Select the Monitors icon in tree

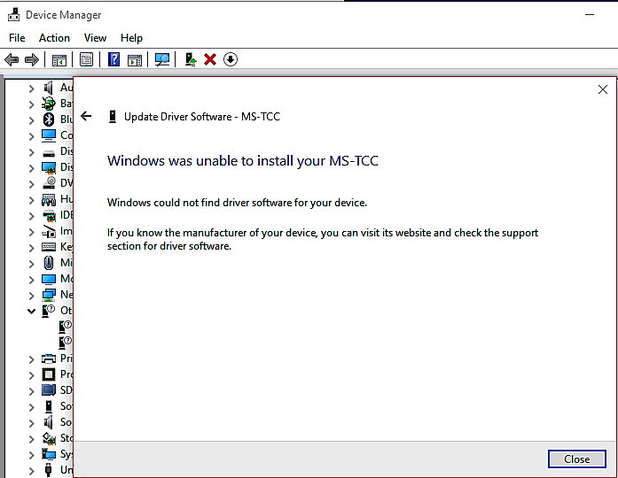[x=49, y=279]
